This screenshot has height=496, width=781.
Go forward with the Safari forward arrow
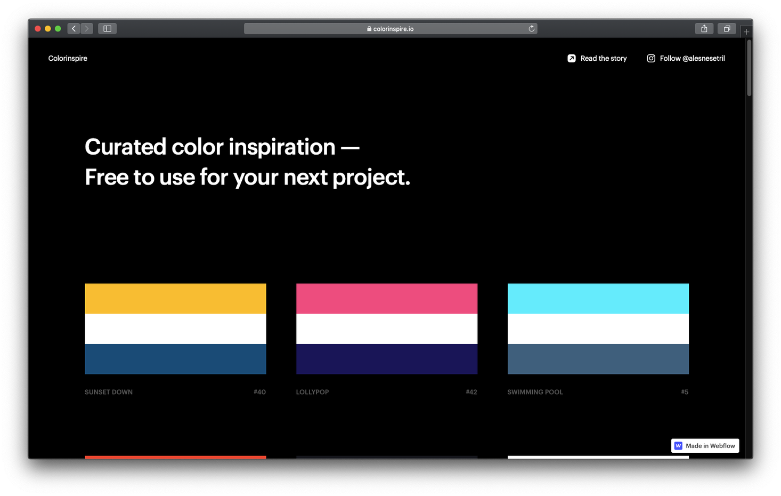click(x=87, y=29)
